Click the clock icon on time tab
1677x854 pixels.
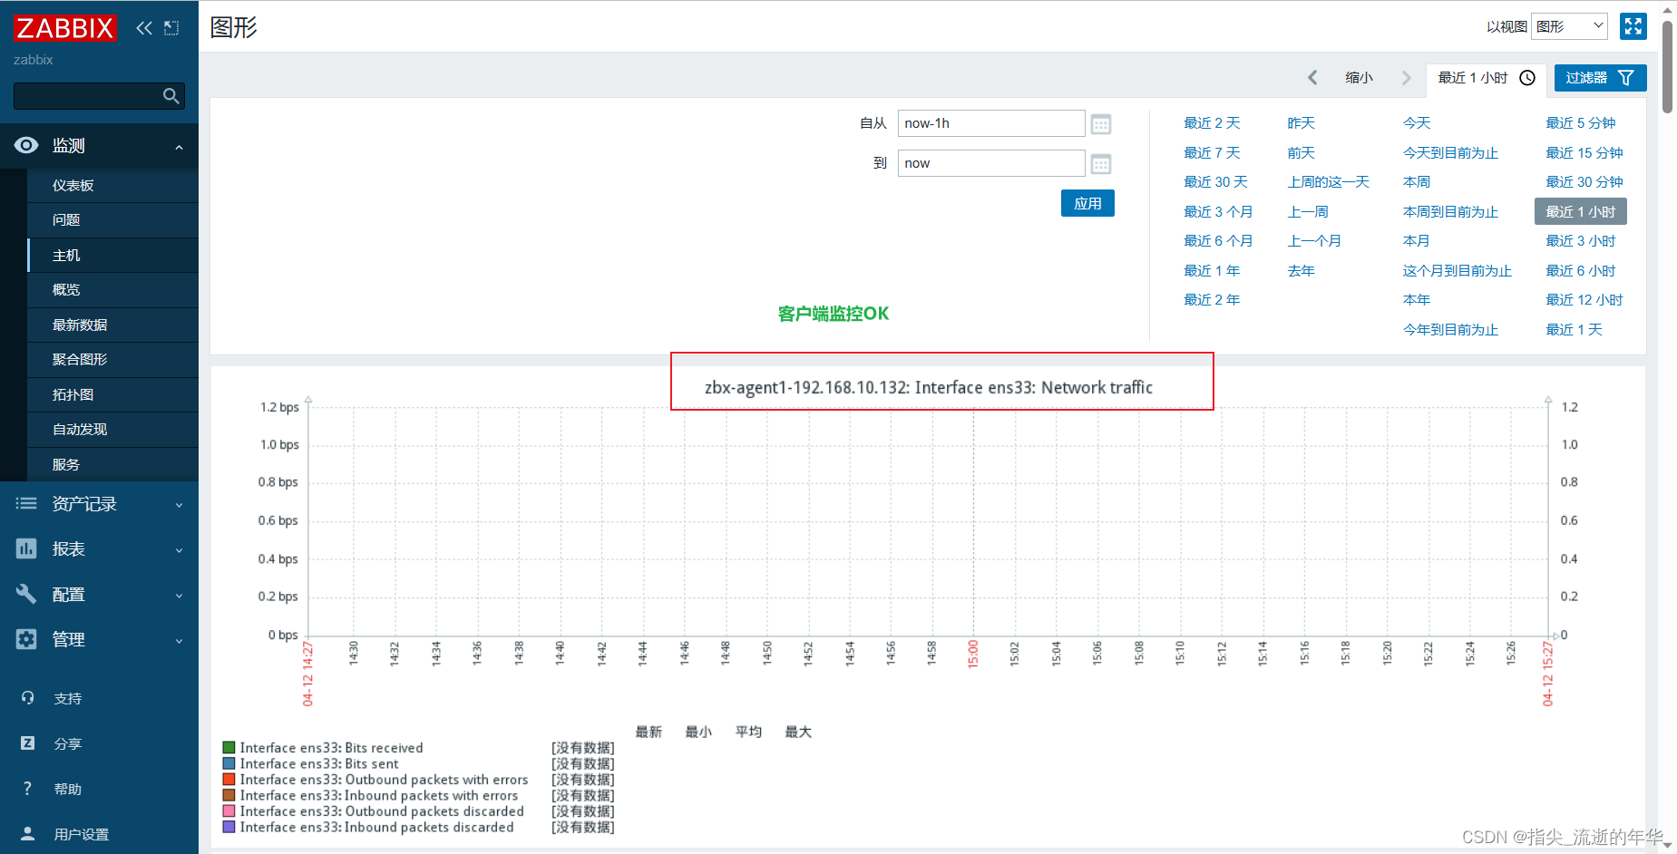(1527, 78)
